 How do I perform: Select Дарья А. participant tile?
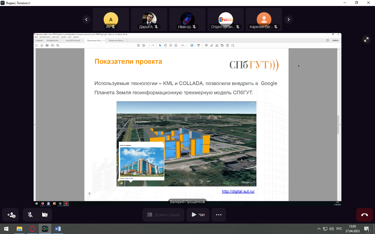click(x=149, y=20)
